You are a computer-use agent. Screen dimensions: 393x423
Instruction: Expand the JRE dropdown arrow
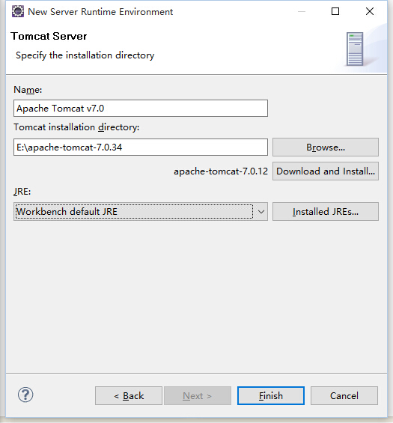click(261, 212)
